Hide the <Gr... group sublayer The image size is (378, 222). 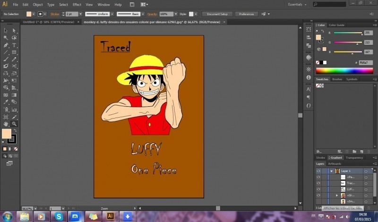click(x=318, y=195)
